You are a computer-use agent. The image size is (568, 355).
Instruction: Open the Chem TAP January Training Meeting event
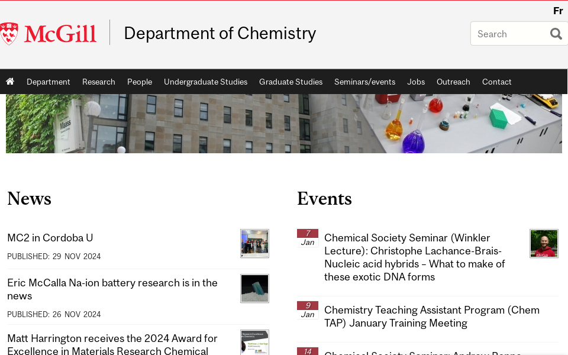pyautogui.click(x=432, y=317)
